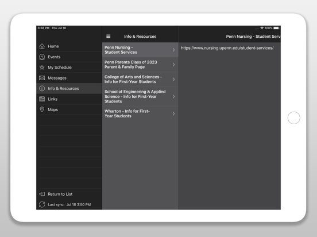Click the Messages envelope icon
Image resolution: width=317 pixels, height=237 pixels.
coord(42,78)
